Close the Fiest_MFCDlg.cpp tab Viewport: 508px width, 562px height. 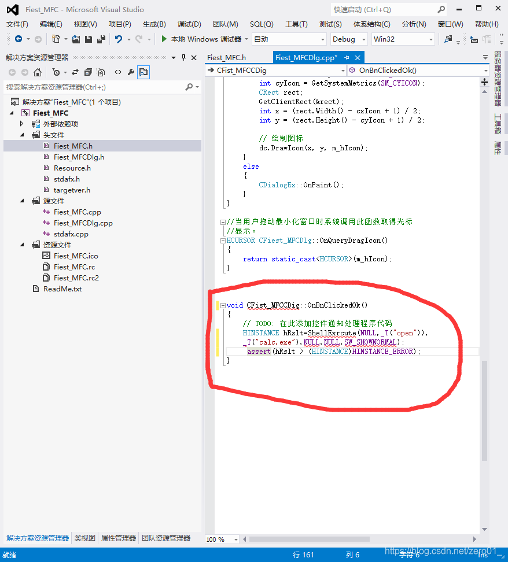click(x=358, y=57)
